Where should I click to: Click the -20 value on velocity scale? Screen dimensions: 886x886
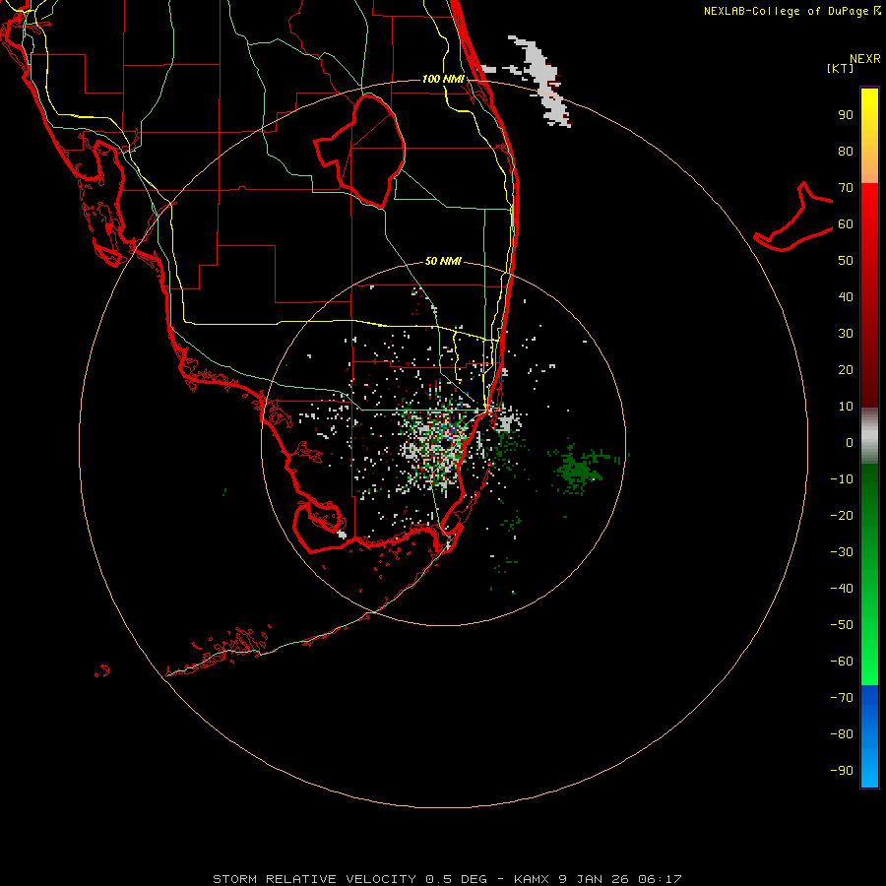click(x=842, y=515)
